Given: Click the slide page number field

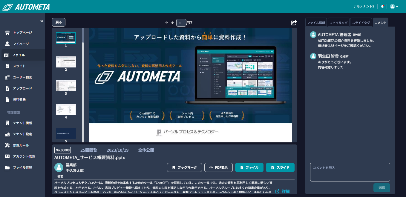Looking at the screenshot, I should [x=181, y=23].
